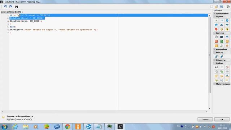Switch to DevelStudio S taskbar button
Image resolution: width=231 pixels, height=130 pixels.
(120, 127)
